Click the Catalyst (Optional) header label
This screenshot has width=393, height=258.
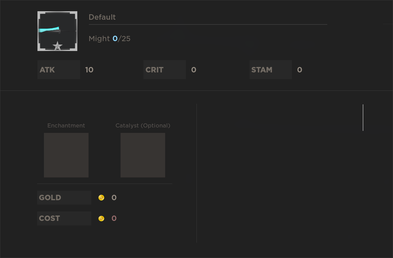(143, 125)
